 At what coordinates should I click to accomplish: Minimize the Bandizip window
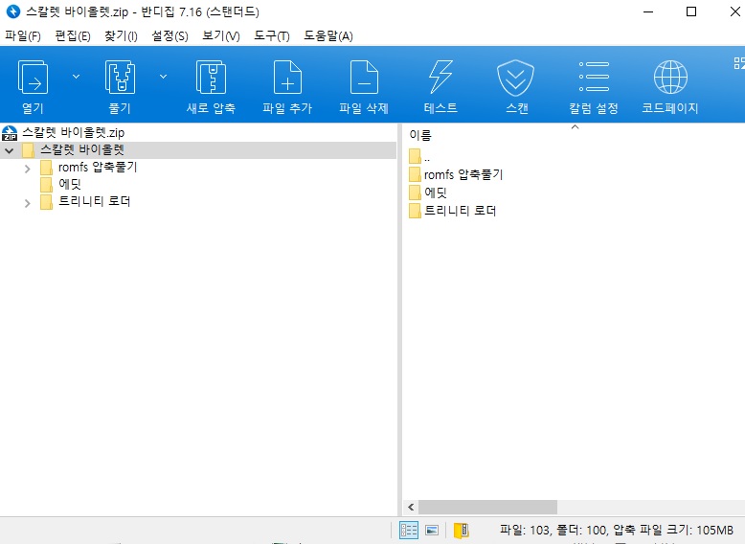[x=648, y=11]
